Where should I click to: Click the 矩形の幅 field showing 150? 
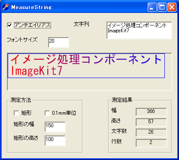[x=55, y=127]
